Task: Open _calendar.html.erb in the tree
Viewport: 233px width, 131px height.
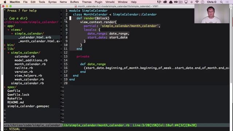Action: 35,37
